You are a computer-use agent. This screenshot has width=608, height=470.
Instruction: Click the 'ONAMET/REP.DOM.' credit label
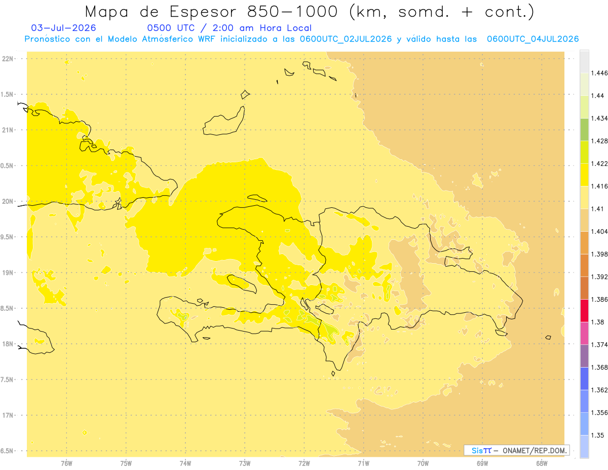click(535, 450)
